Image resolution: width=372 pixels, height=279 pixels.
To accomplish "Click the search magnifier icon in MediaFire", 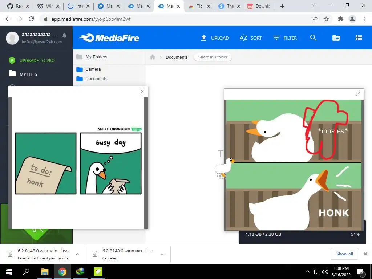I will point(313,38).
